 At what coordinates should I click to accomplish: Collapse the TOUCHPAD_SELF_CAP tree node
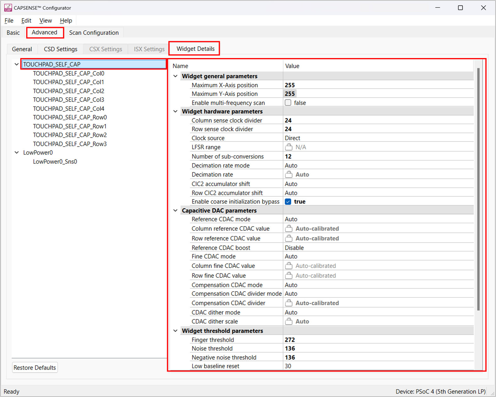17,64
